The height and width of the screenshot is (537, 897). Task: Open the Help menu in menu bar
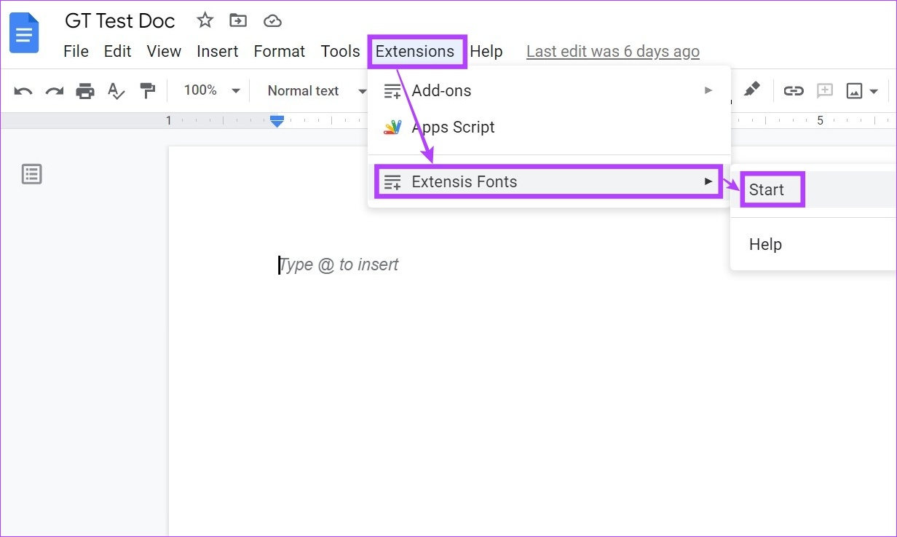tap(486, 51)
